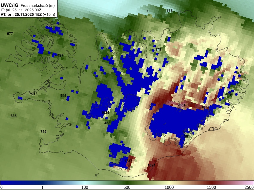This screenshot has width=254, height=190.
Task: Click the map value label 453
Action: (107, 123)
